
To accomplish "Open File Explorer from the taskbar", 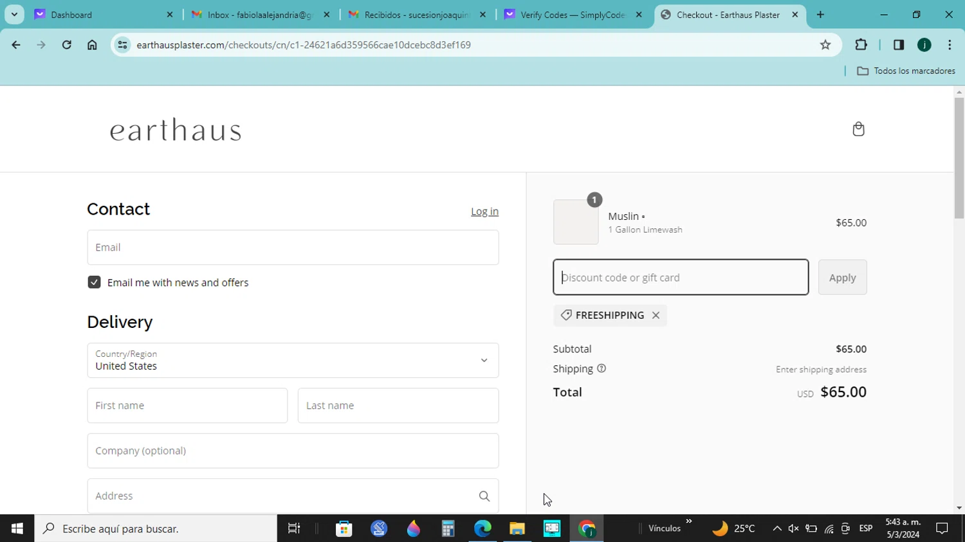I will point(517,528).
